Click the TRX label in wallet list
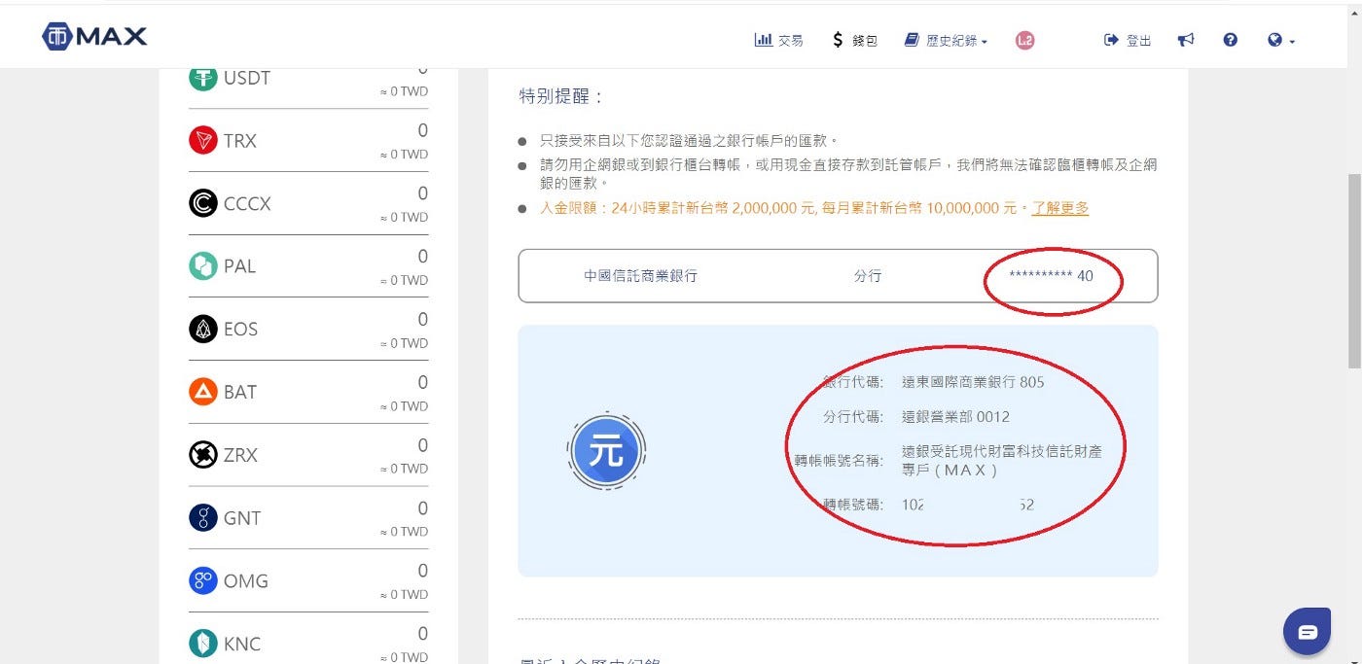Viewport: 1362px width, 664px height. pos(240,141)
